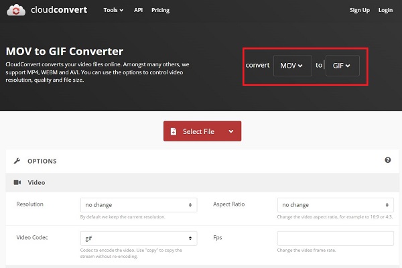Click the video camera icon
This screenshot has width=402, height=268.
tap(17, 182)
